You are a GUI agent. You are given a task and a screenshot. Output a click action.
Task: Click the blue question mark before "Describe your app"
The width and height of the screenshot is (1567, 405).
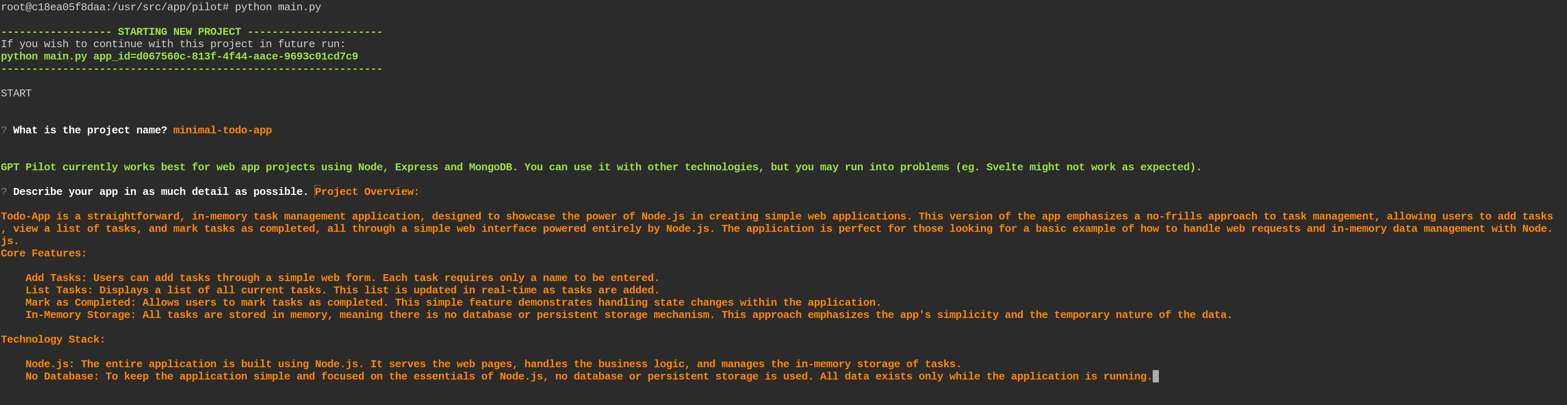(x=4, y=192)
